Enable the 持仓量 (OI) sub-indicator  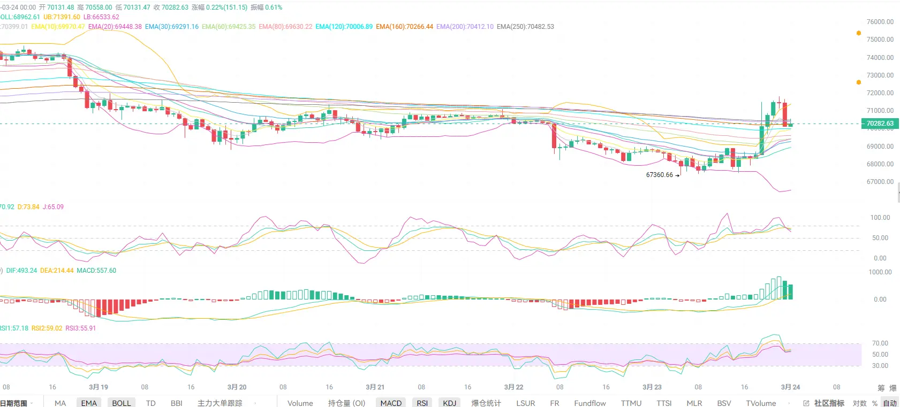[347, 403]
